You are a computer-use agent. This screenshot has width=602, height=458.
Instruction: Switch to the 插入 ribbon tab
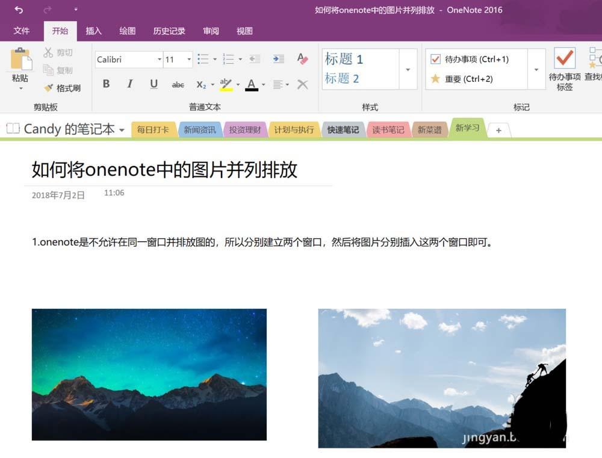coord(93,31)
